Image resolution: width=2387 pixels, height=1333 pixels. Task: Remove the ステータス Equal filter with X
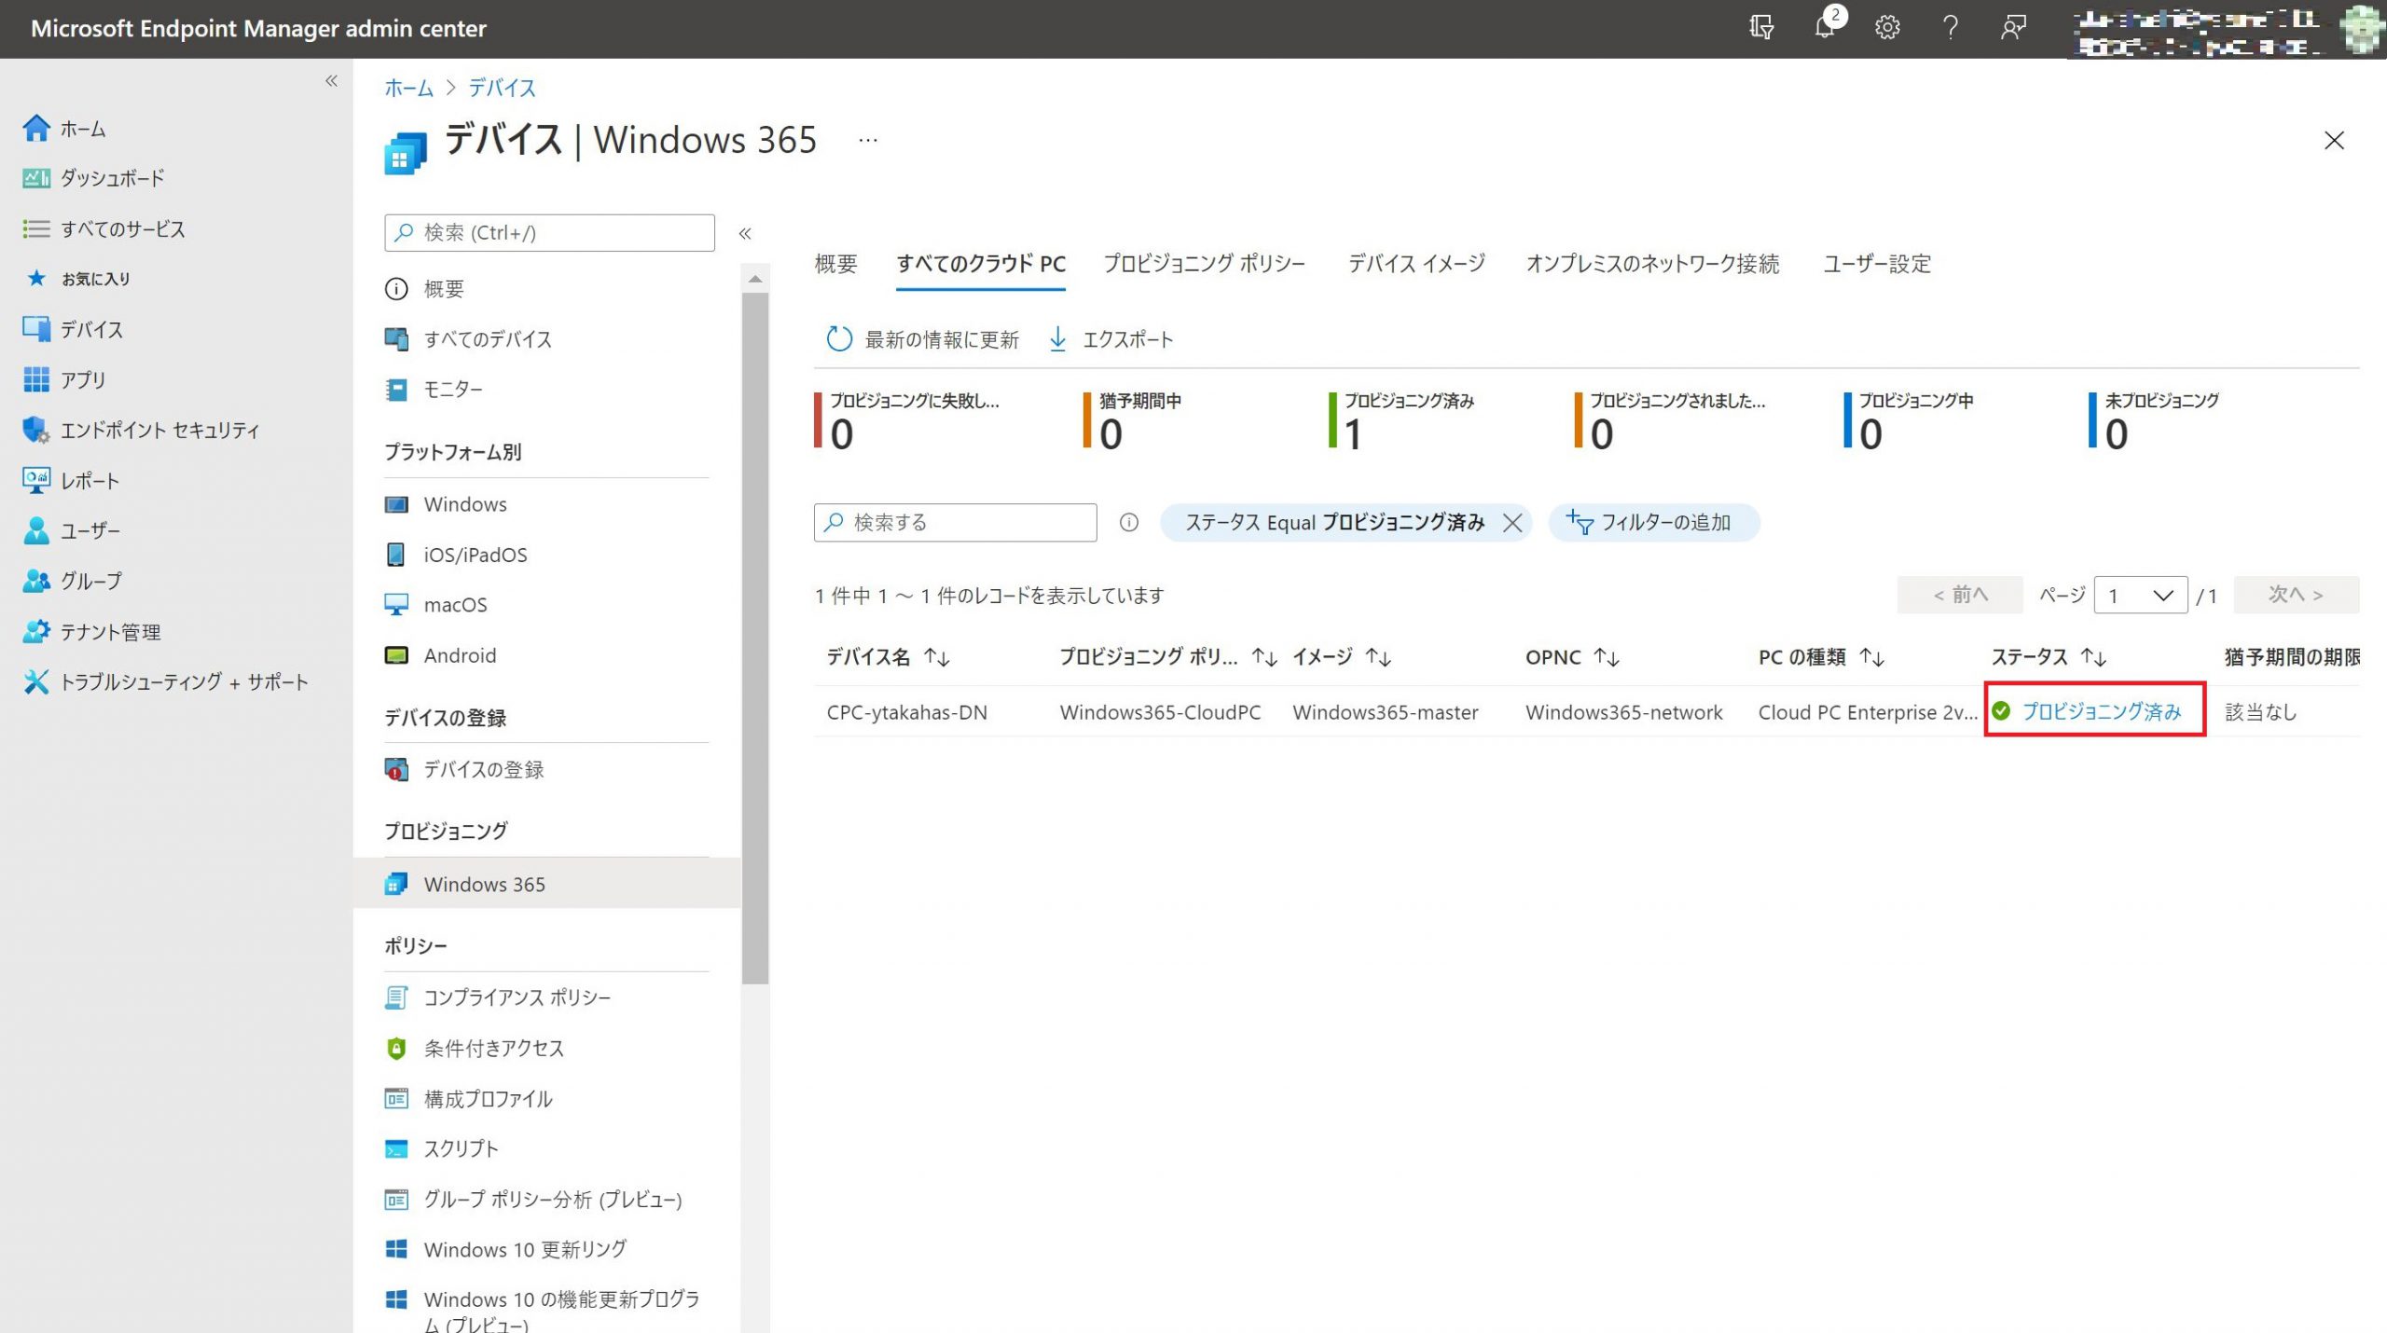point(1512,523)
